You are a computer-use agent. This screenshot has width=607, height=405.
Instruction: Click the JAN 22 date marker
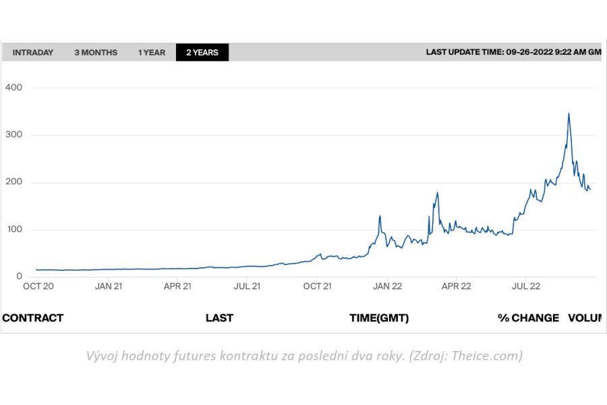point(387,286)
